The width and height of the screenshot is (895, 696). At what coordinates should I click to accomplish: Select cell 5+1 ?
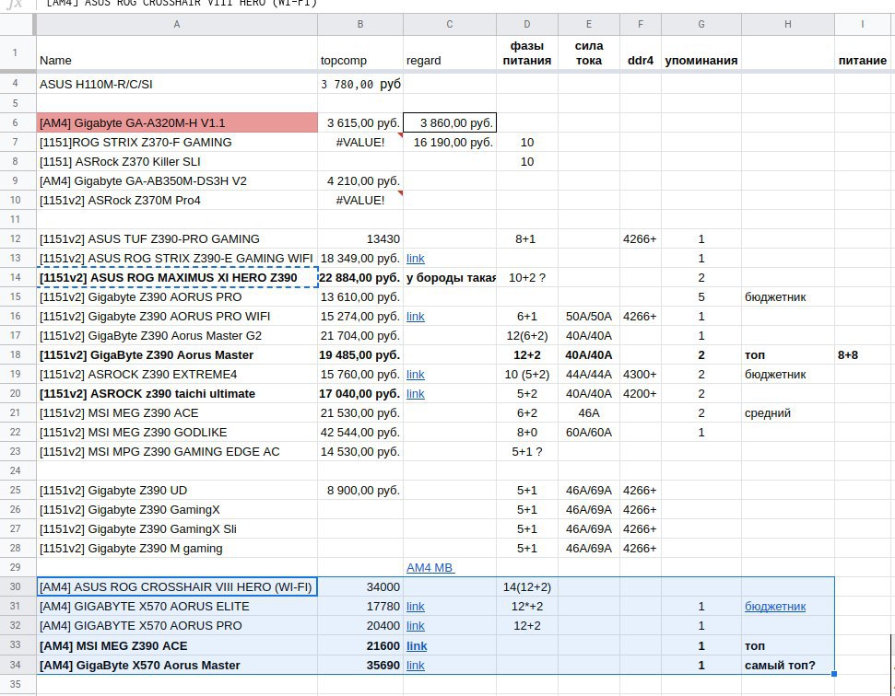pyautogui.click(x=527, y=452)
